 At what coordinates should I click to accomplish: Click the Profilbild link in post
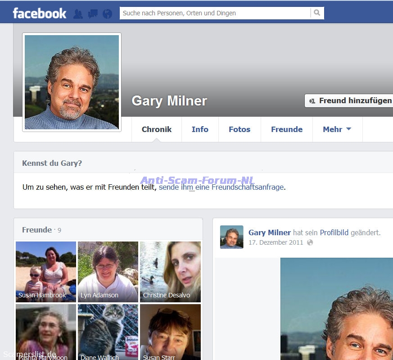pos(334,232)
